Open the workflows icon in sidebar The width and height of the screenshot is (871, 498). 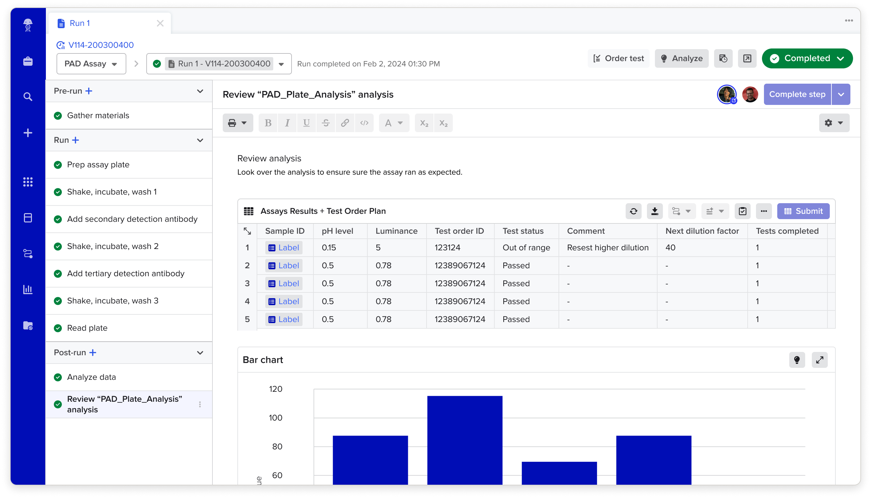[x=28, y=254]
